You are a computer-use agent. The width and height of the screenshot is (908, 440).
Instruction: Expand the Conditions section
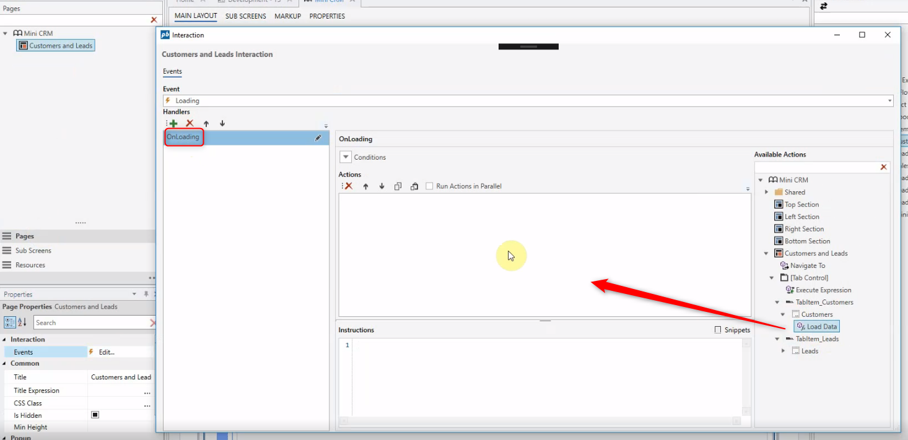pos(346,157)
